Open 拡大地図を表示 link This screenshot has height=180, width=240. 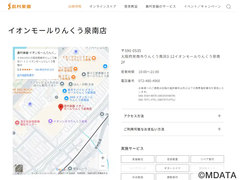tap(25, 75)
